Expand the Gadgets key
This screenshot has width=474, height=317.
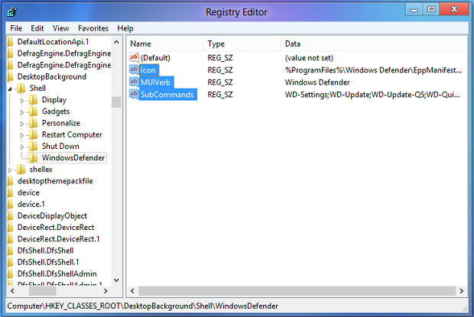pos(22,112)
